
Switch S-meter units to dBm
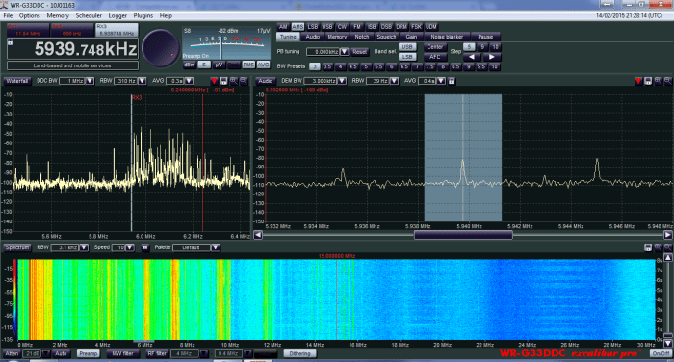pyautogui.click(x=189, y=65)
